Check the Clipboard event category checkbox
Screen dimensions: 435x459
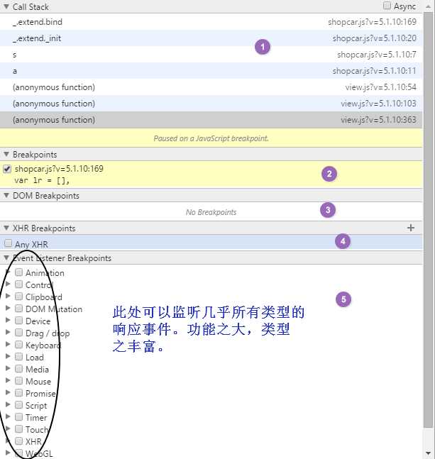[x=18, y=297]
